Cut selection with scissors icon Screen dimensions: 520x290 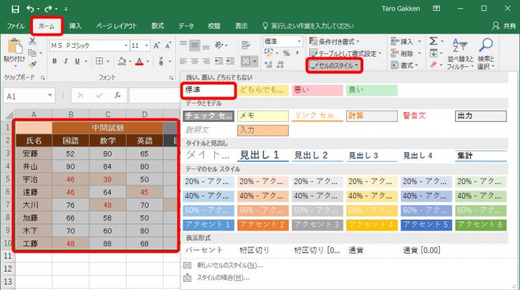click(x=32, y=41)
